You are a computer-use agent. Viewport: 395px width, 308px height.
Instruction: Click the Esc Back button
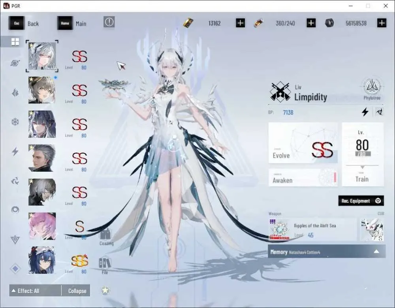[24, 23]
